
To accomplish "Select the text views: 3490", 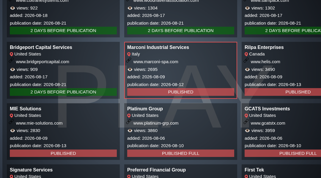I will point(263,69).
